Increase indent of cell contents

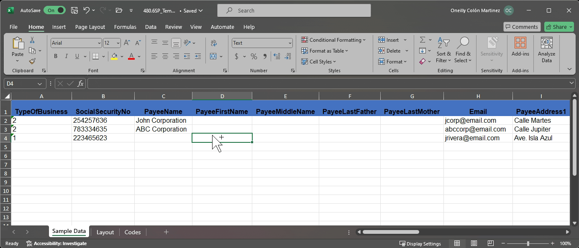tap(198, 56)
